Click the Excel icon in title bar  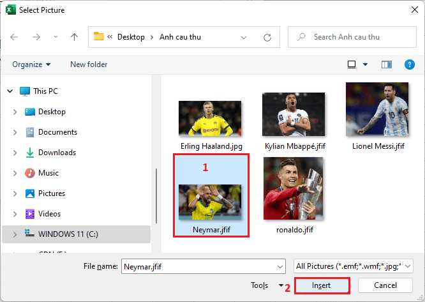pyautogui.click(x=11, y=10)
